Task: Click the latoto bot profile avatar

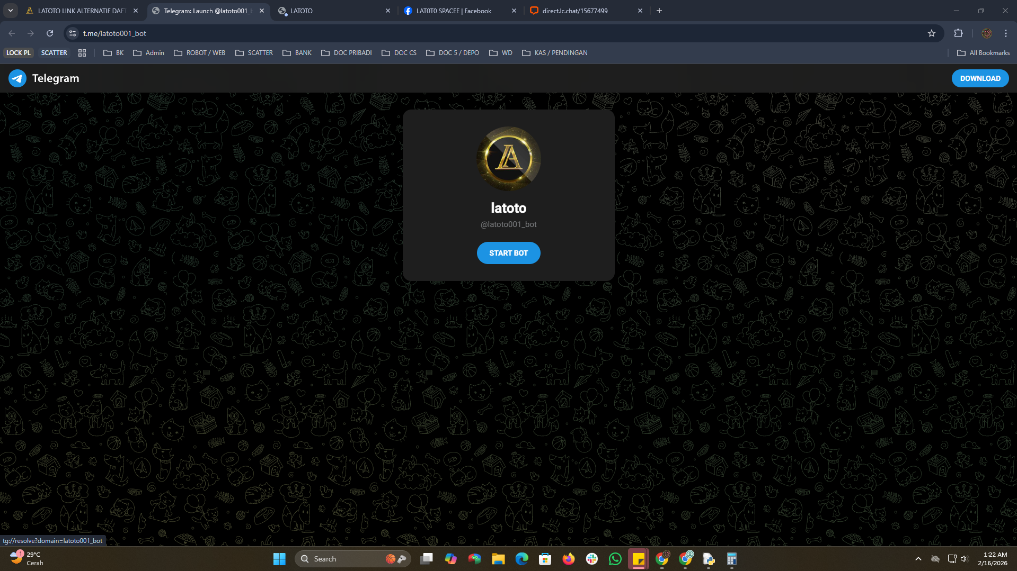Action: coord(508,159)
